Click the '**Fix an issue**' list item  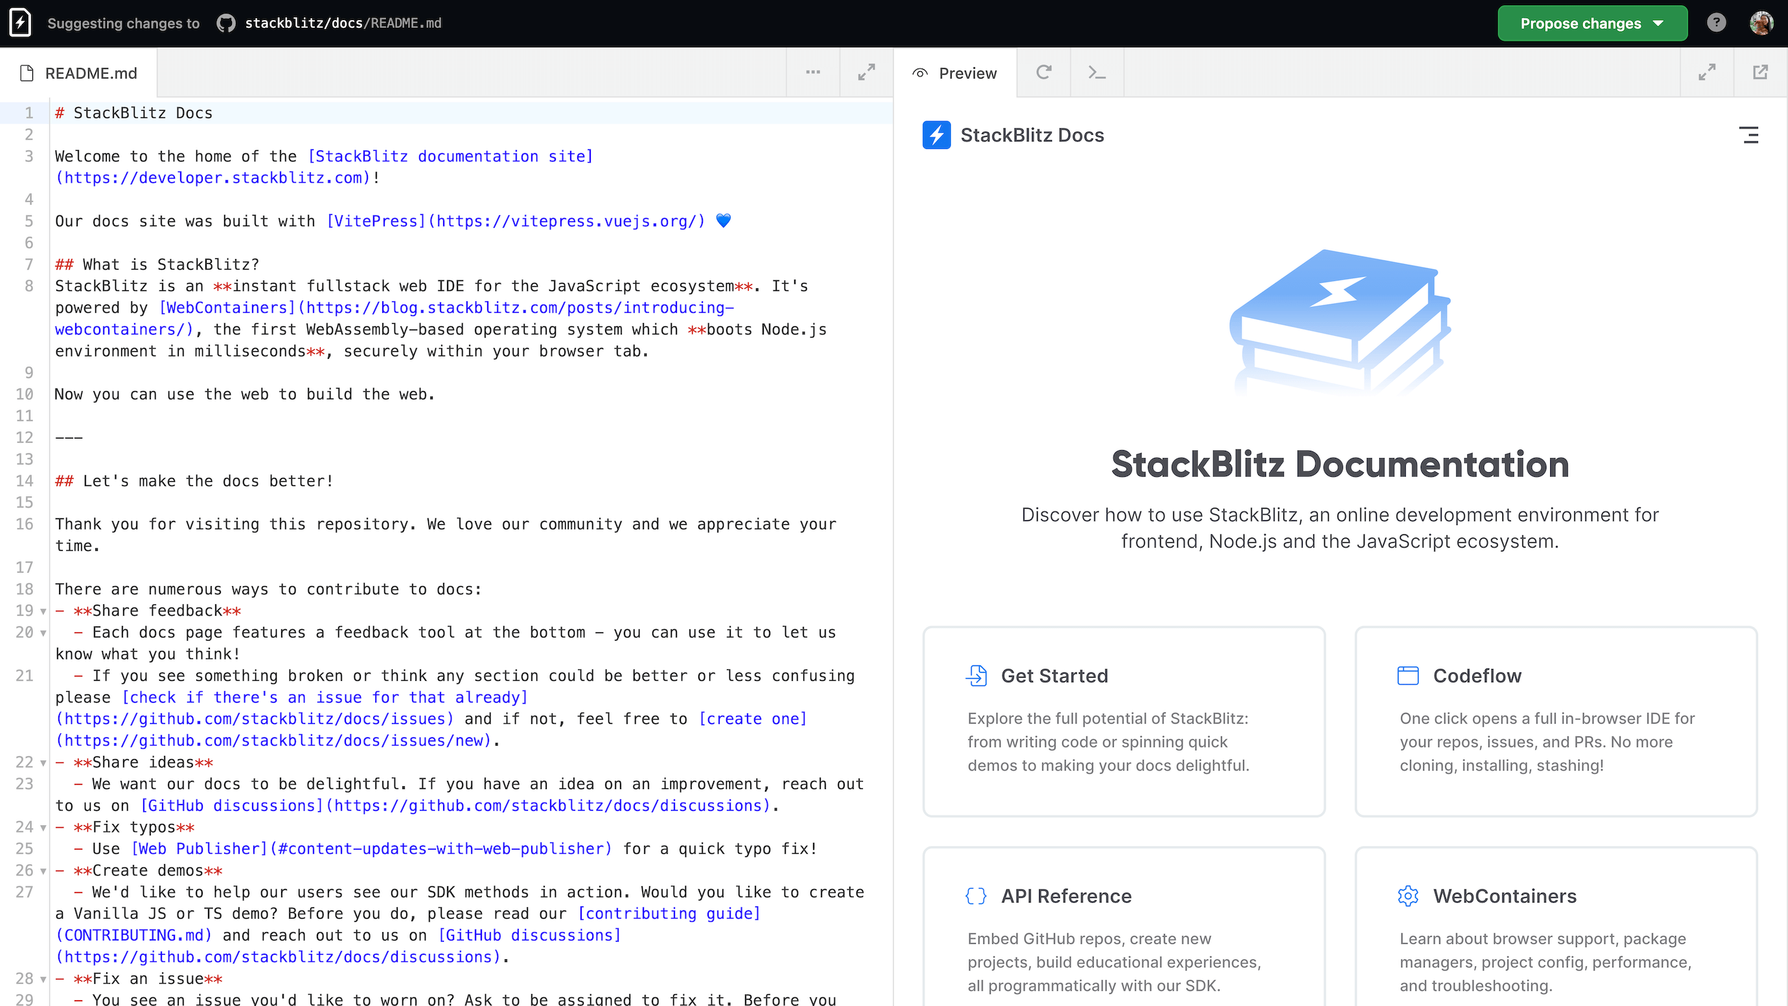click(139, 979)
